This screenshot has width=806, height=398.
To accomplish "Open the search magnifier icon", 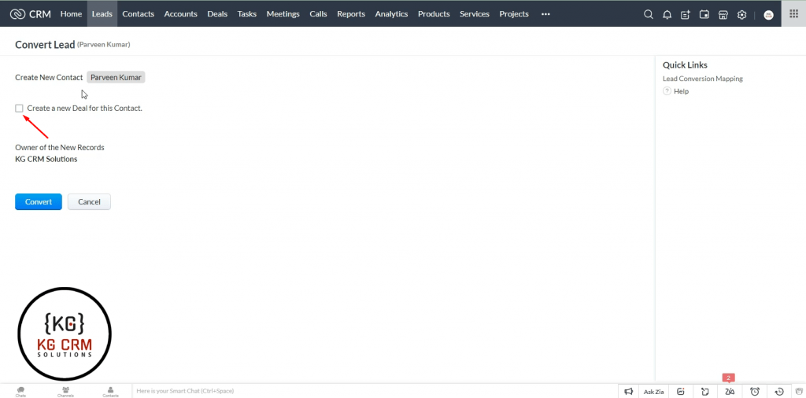I will point(649,14).
